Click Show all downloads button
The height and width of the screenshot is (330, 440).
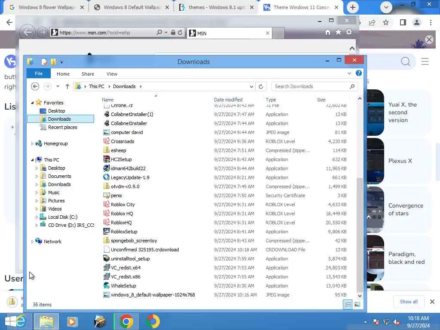click(x=409, y=302)
